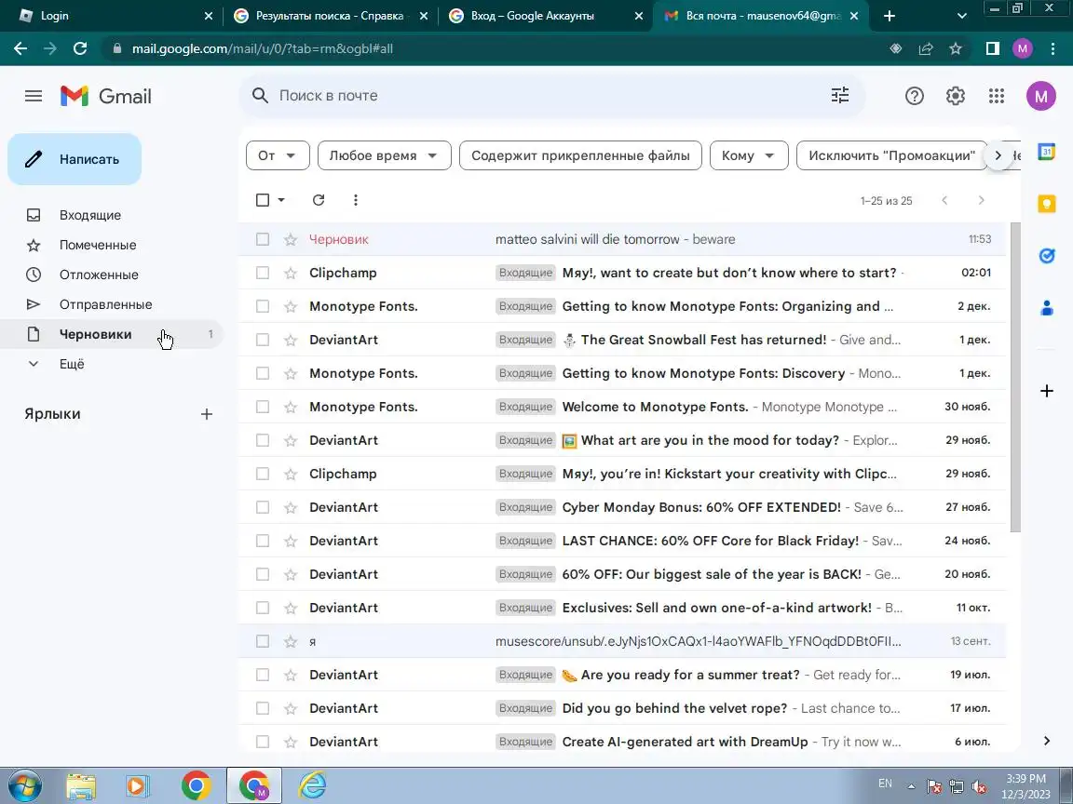Open Contacts side panel icon
Screen dimensions: 1073x804
1046,308
